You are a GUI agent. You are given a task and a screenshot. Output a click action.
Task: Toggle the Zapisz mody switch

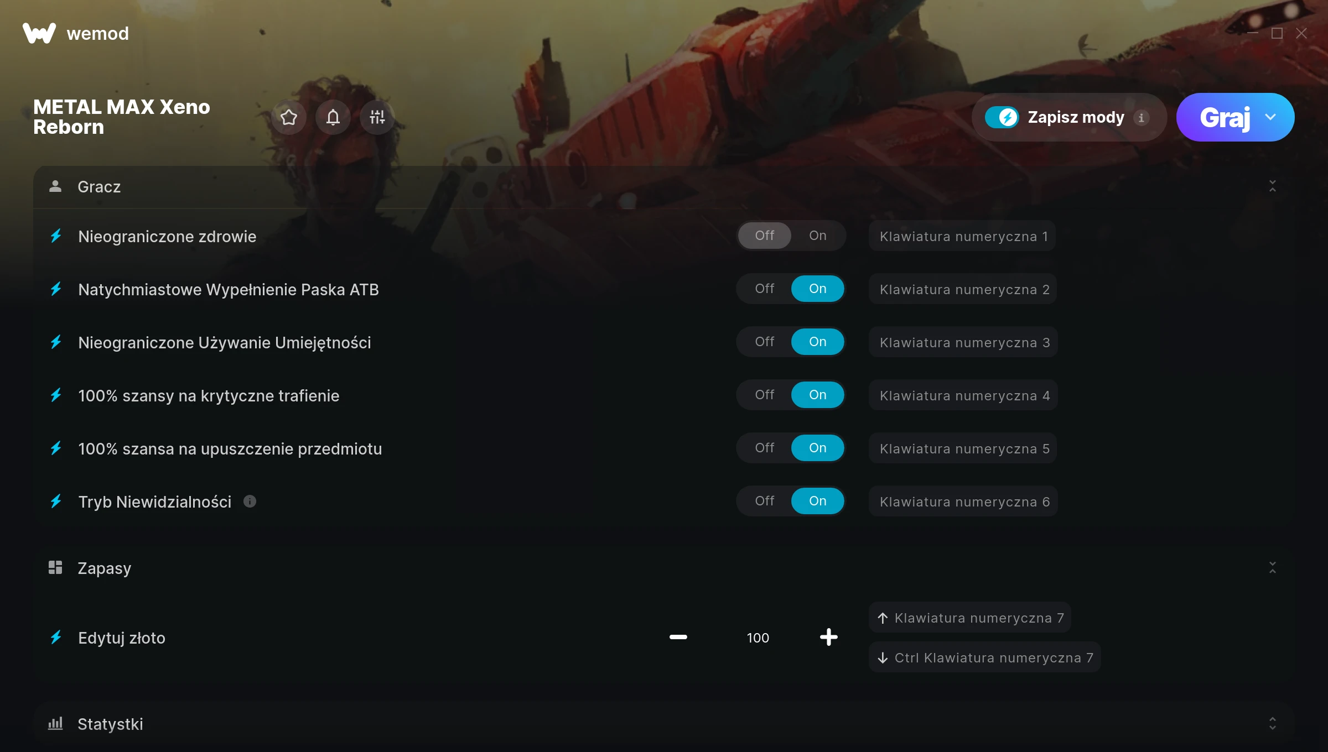click(1002, 117)
